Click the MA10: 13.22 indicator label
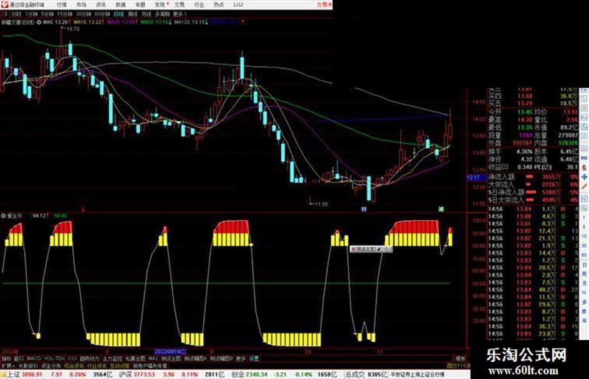This screenshot has width=589, height=379. (87, 22)
